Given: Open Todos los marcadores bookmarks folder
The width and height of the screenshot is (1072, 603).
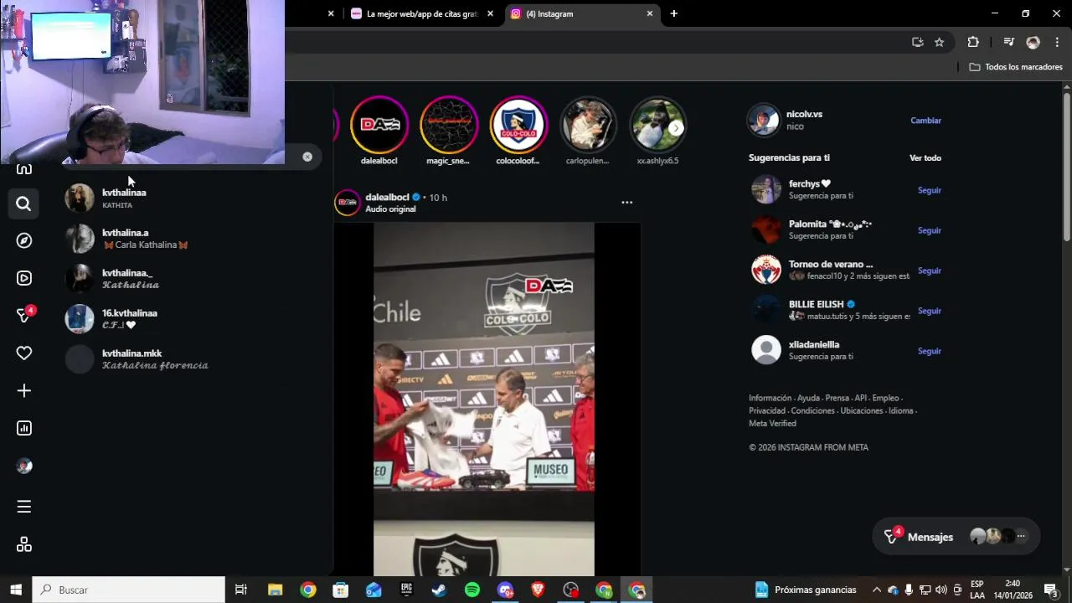Looking at the screenshot, I should coord(1016,67).
